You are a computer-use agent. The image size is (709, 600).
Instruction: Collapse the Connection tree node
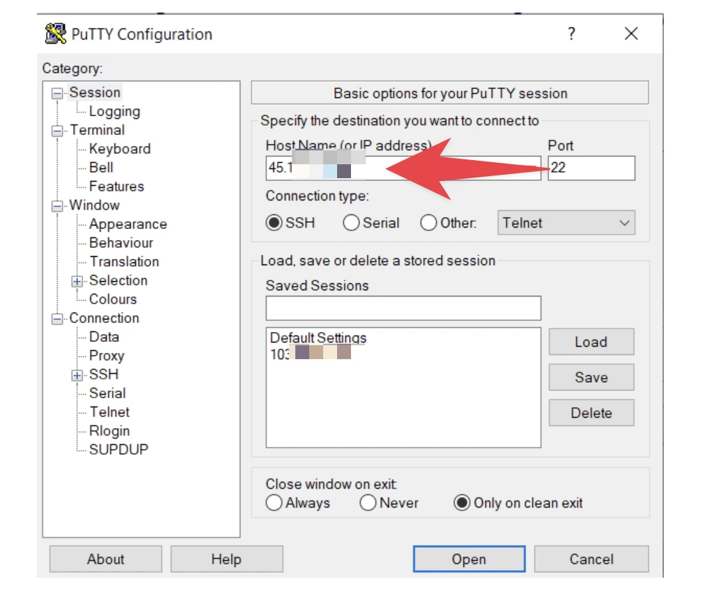click(x=57, y=319)
